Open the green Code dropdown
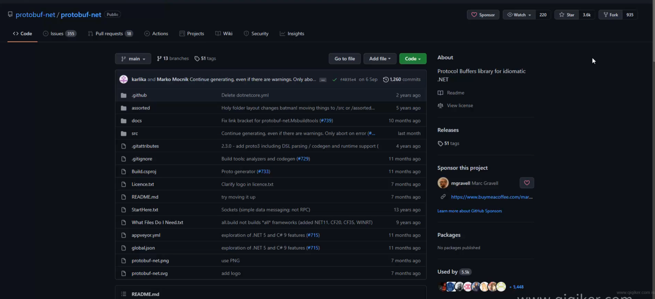 tap(413, 58)
